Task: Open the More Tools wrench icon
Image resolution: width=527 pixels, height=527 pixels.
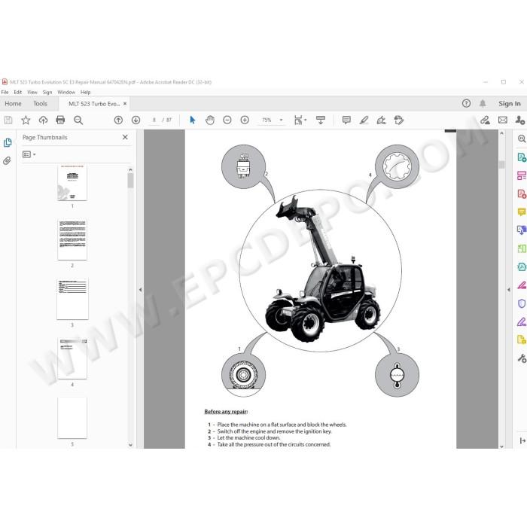Action: tap(521, 358)
